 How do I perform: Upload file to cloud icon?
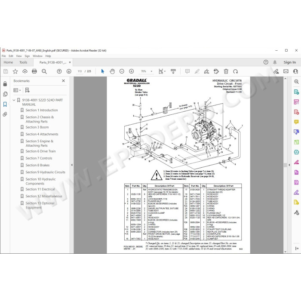(25, 71)
